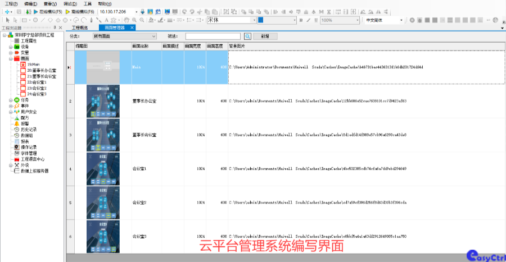Viewport: 506px width, 262px height.
Task: Toggle underline text formatting
Action: (315, 20)
